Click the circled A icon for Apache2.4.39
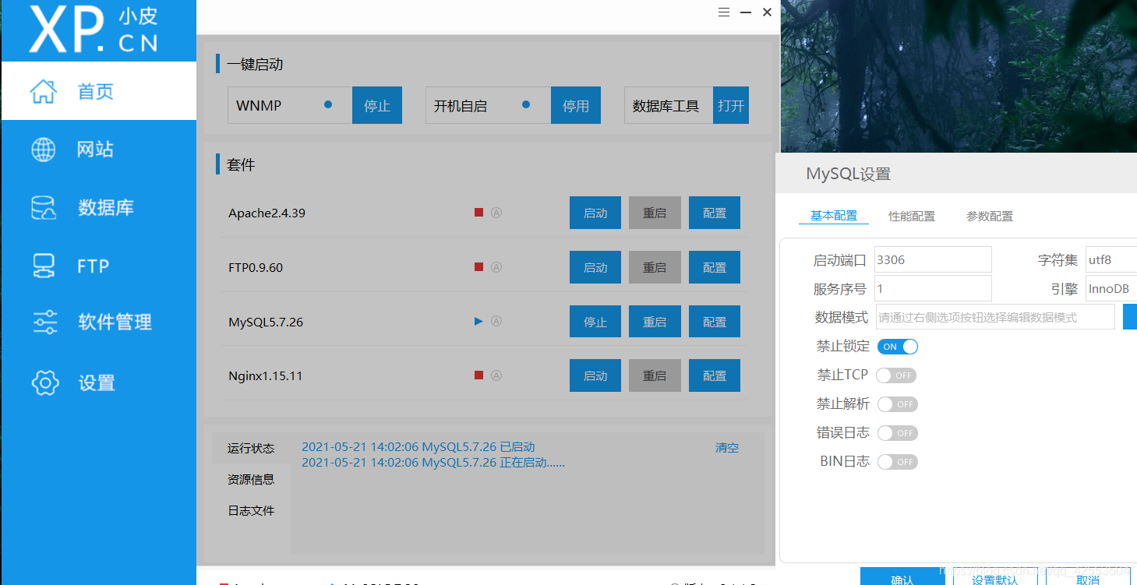This screenshot has width=1137, height=585. [x=496, y=212]
